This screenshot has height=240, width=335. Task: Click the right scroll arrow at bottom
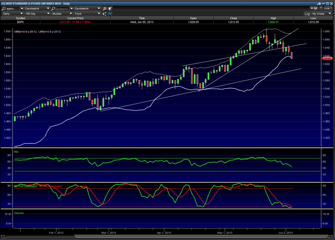pos(331,236)
